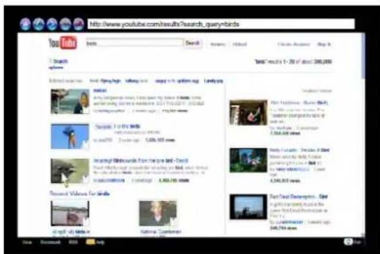Open the blue cartoon bird thumbnail
The image size is (380, 254).
70,136
